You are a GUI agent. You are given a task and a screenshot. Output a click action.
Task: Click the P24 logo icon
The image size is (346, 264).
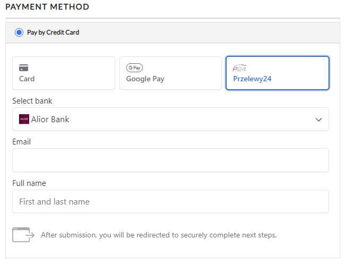[x=240, y=68]
